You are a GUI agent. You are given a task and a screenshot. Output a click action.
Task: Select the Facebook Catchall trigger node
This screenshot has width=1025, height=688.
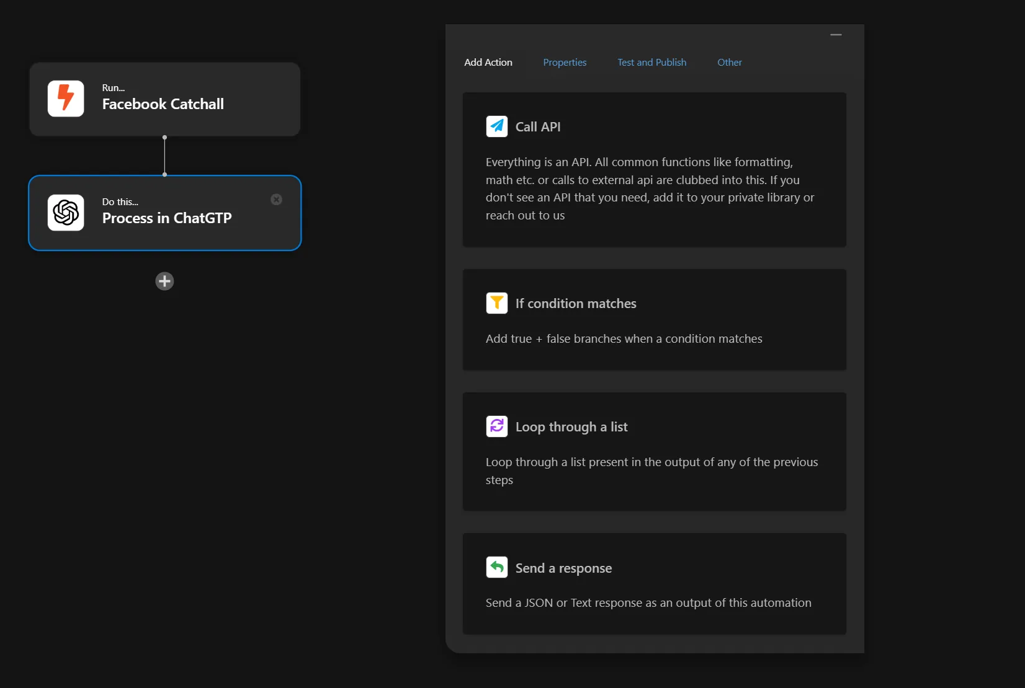point(165,99)
